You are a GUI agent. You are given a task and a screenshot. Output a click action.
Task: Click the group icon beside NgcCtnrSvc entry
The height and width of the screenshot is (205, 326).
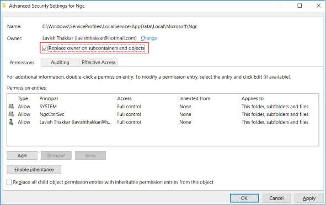pos(12,114)
